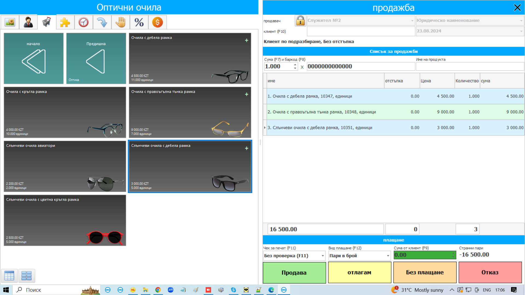Click the percent discount icon
This screenshot has height=295, width=525.
139,22
